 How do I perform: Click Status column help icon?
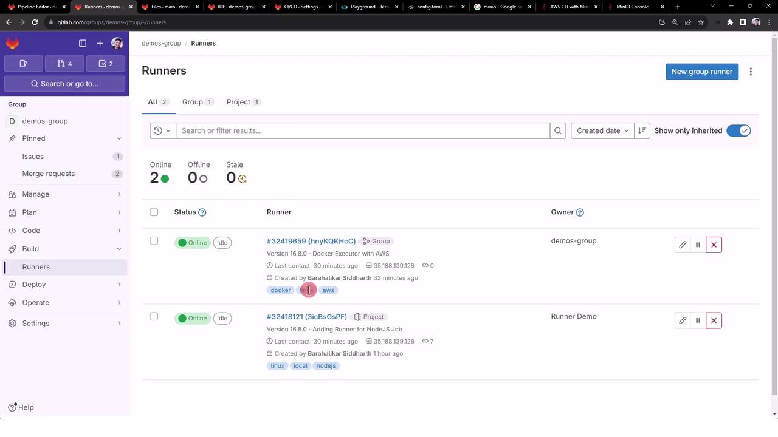[x=202, y=212]
